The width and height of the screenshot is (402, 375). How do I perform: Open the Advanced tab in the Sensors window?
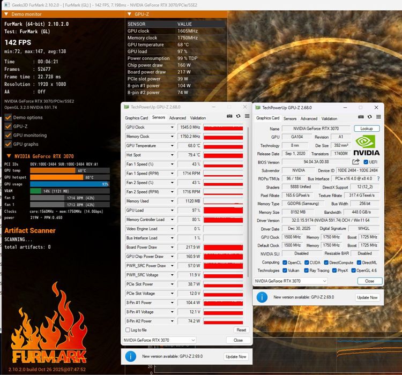click(x=177, y=118)
